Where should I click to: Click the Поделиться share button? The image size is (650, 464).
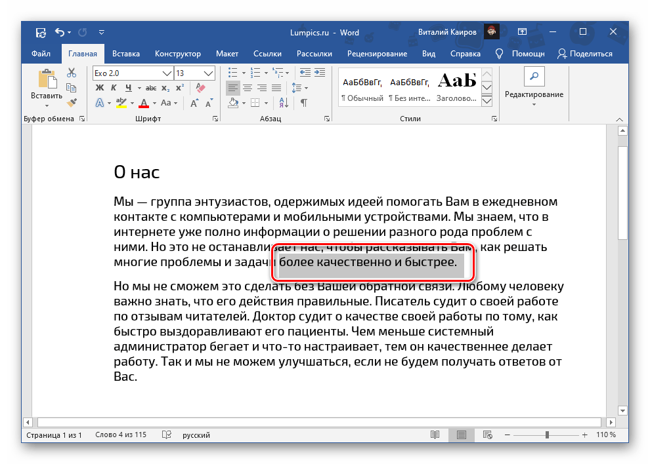tap(585, 54)
